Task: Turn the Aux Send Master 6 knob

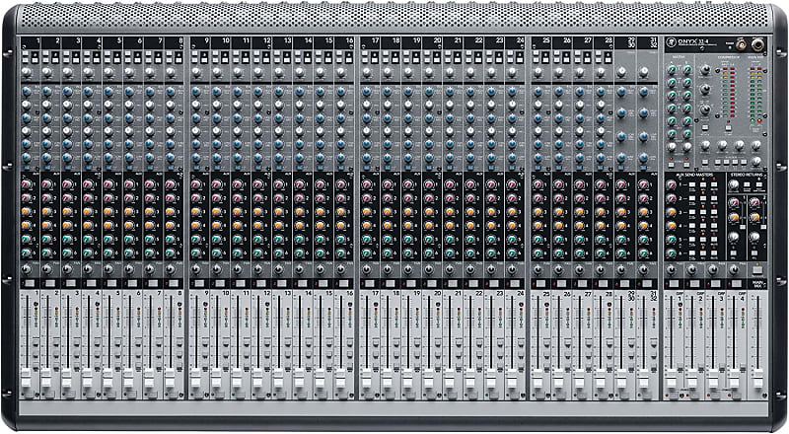Action: coord(671,253)
